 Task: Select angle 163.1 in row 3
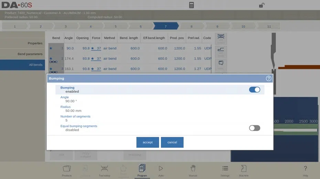(69, 69)
